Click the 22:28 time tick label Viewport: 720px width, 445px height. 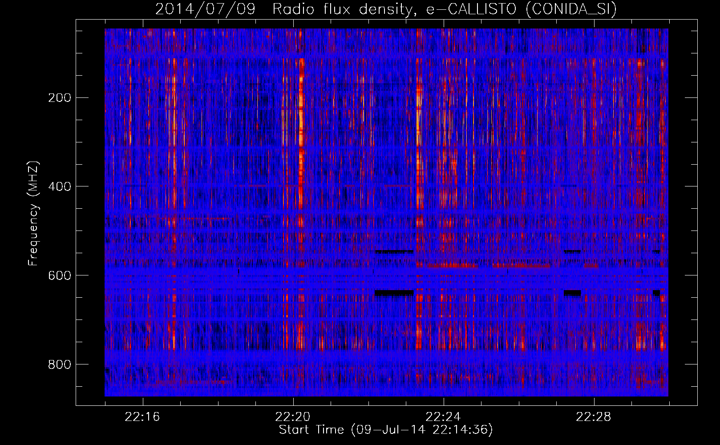click(594, 417)
